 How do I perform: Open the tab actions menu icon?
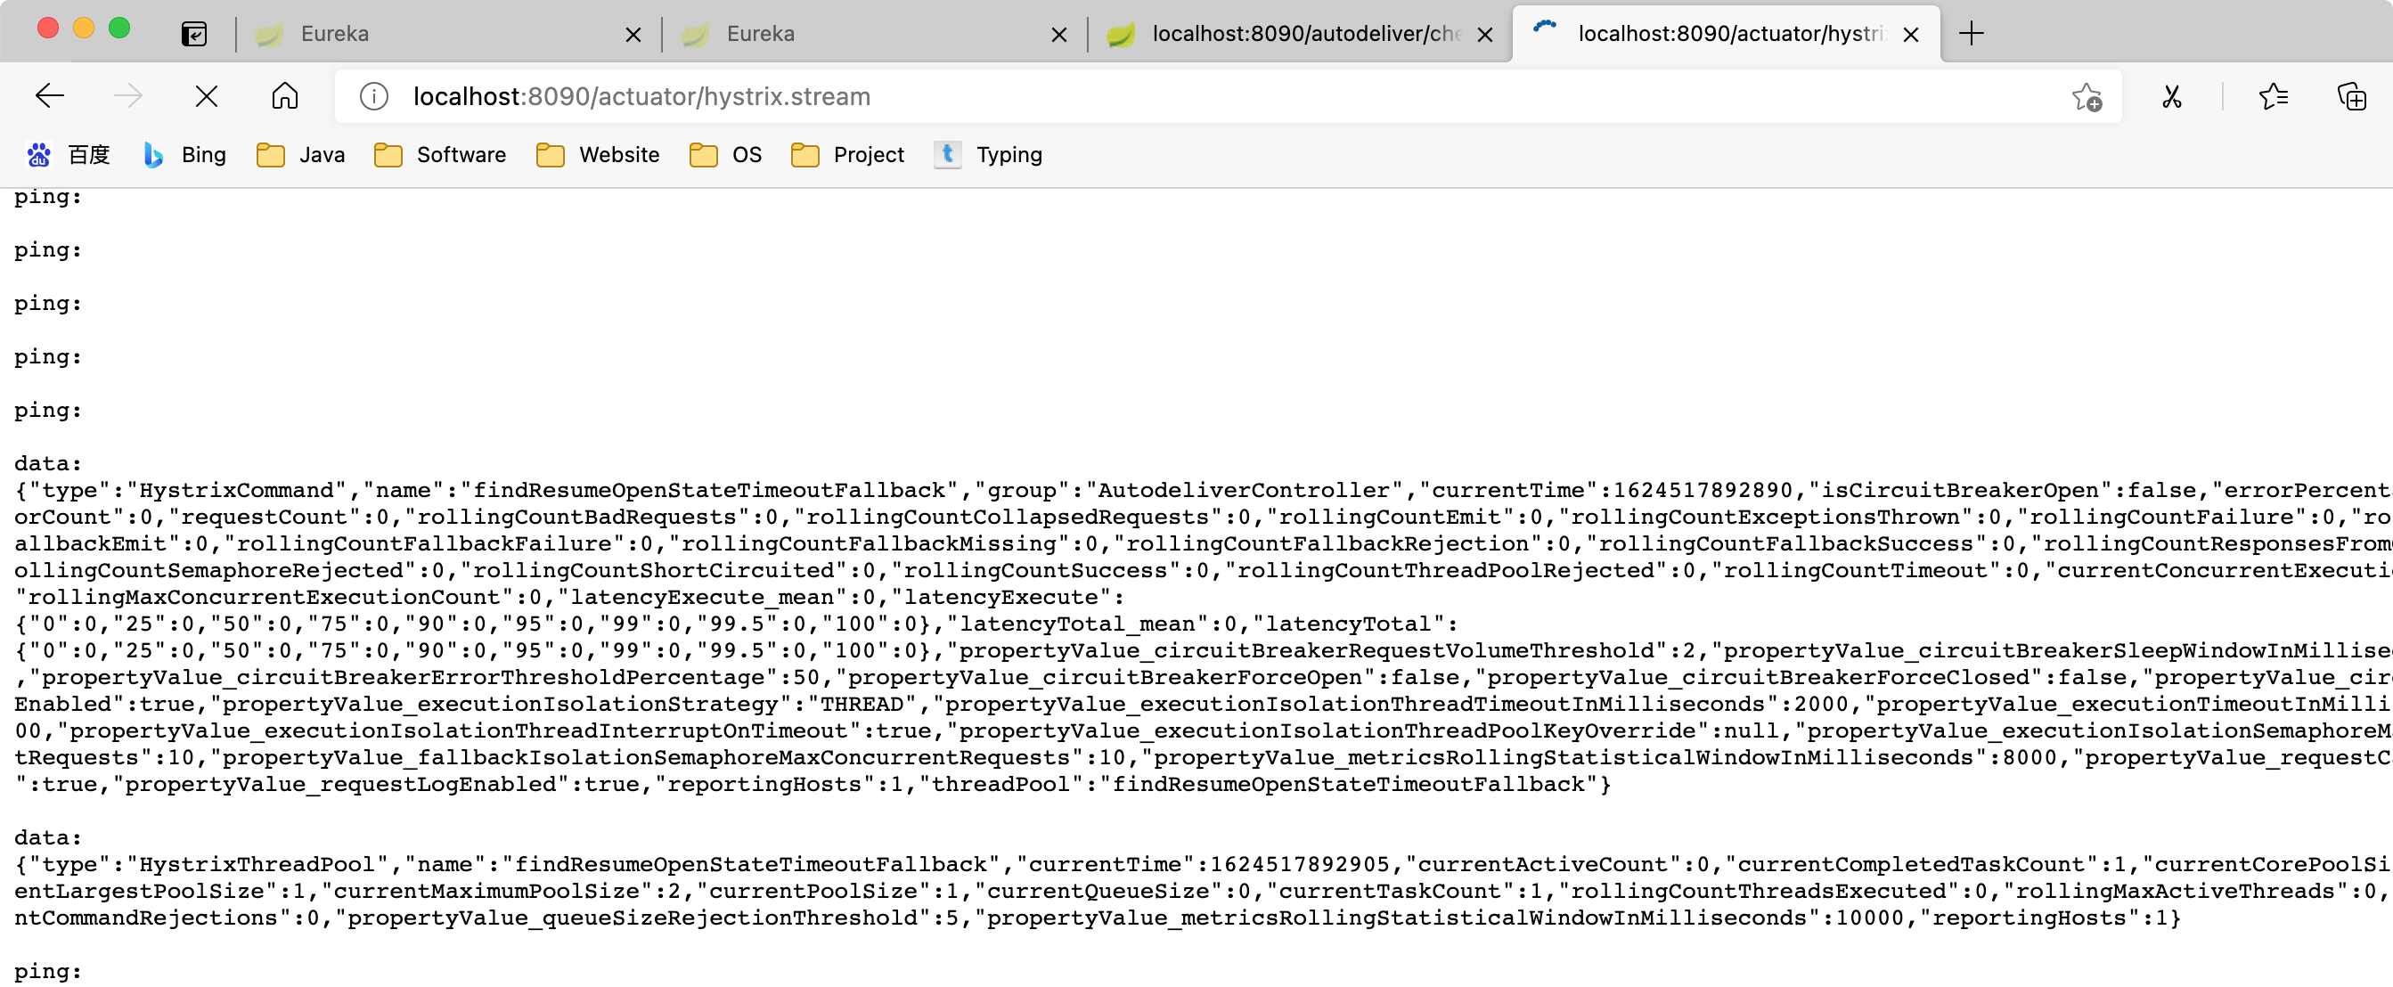tap(194, 35)
